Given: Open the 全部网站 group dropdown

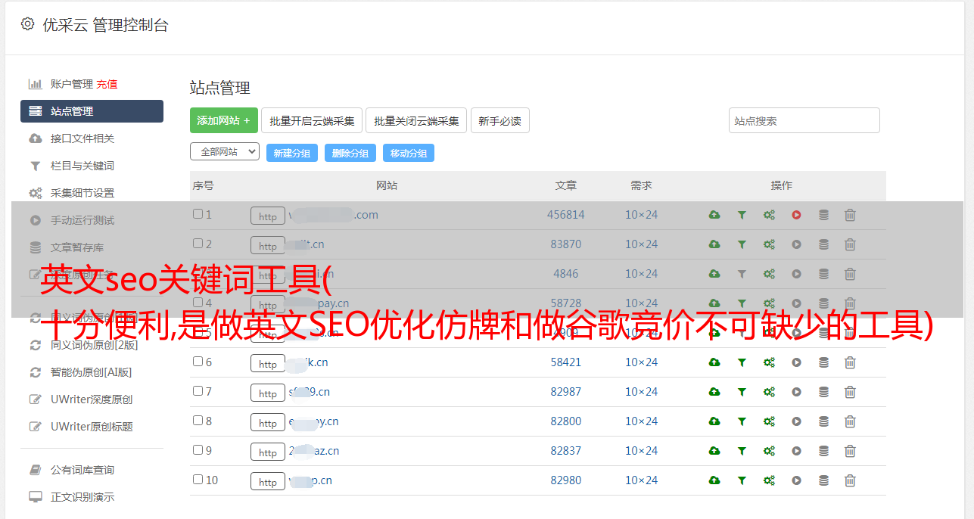Looking at the screenshot, I should pos(225,152).
